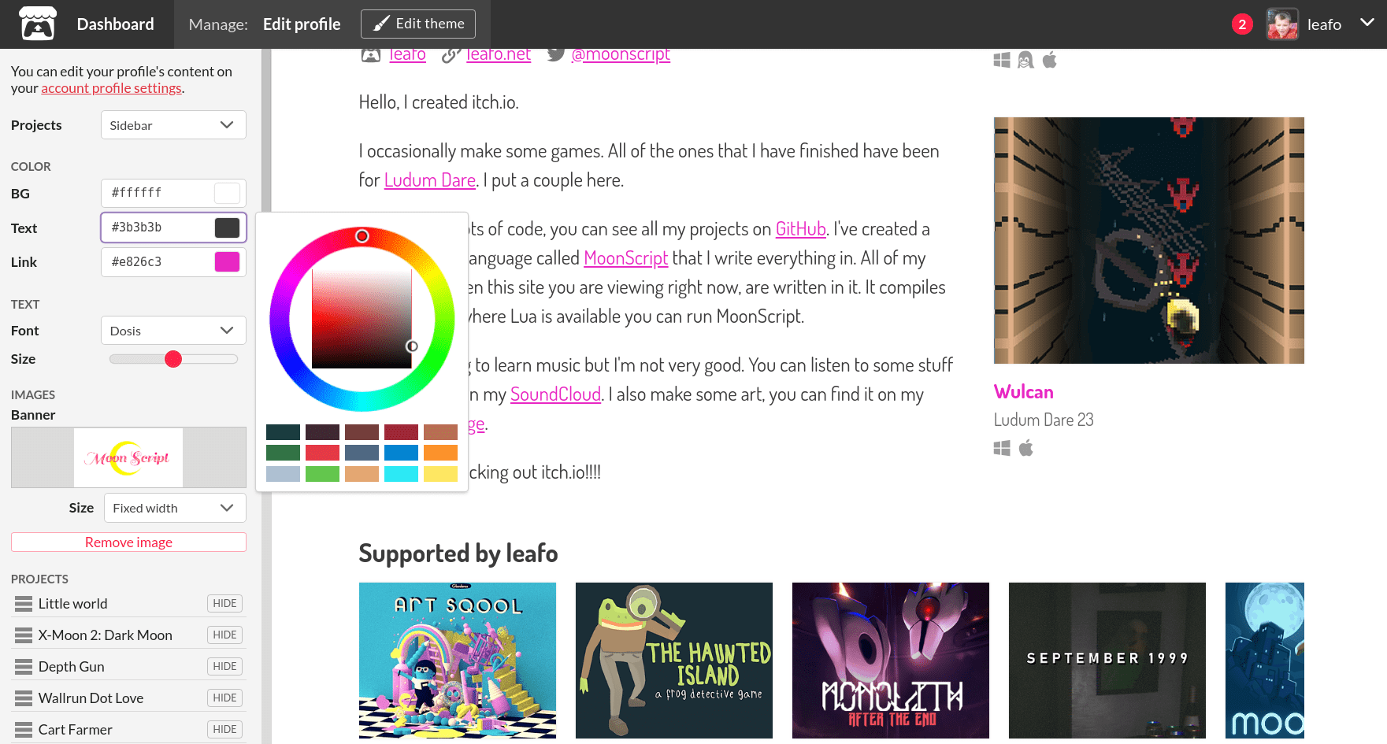1387x744 pixels.
Task: Open the MoonScript link
Action: 625,258
